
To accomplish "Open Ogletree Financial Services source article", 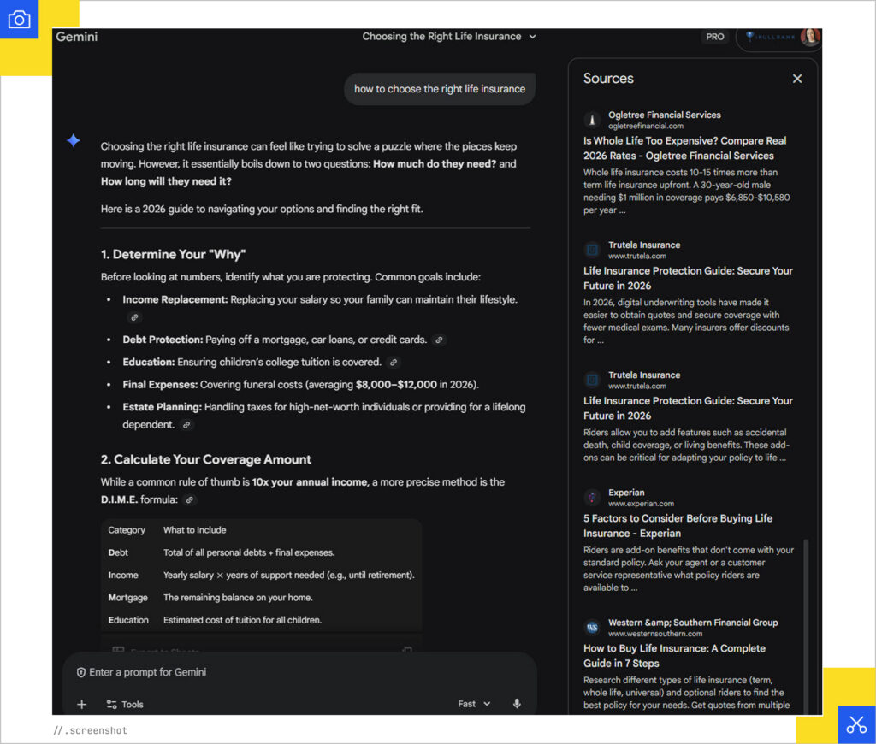I will tap(684, 148).
